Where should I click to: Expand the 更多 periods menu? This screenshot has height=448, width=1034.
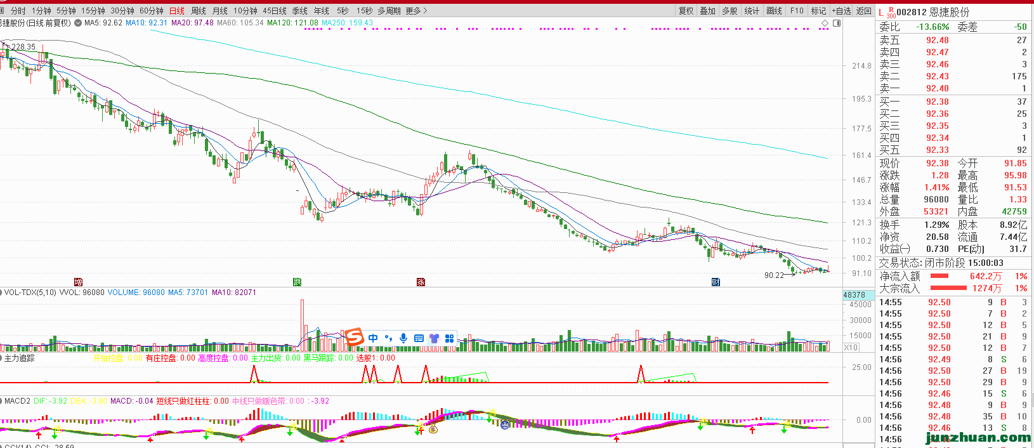(x=416, y=11)
